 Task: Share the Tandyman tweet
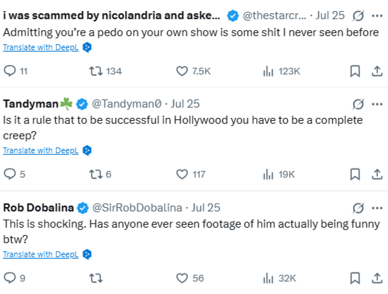coord(377,174)
